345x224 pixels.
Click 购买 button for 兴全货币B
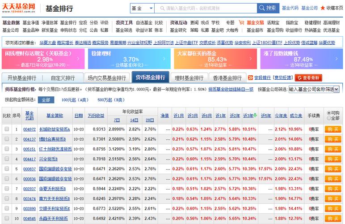[333, 159]
